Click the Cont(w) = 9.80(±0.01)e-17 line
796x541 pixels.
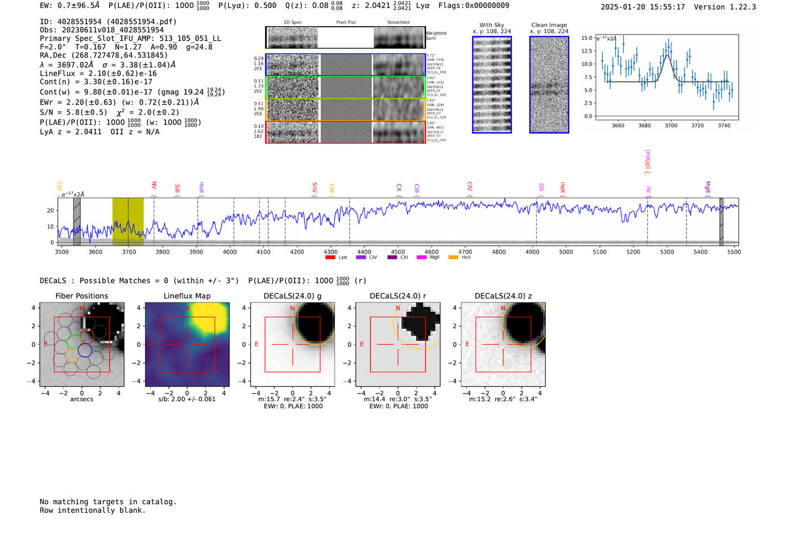pyautogui.click(x=132, y=92)
